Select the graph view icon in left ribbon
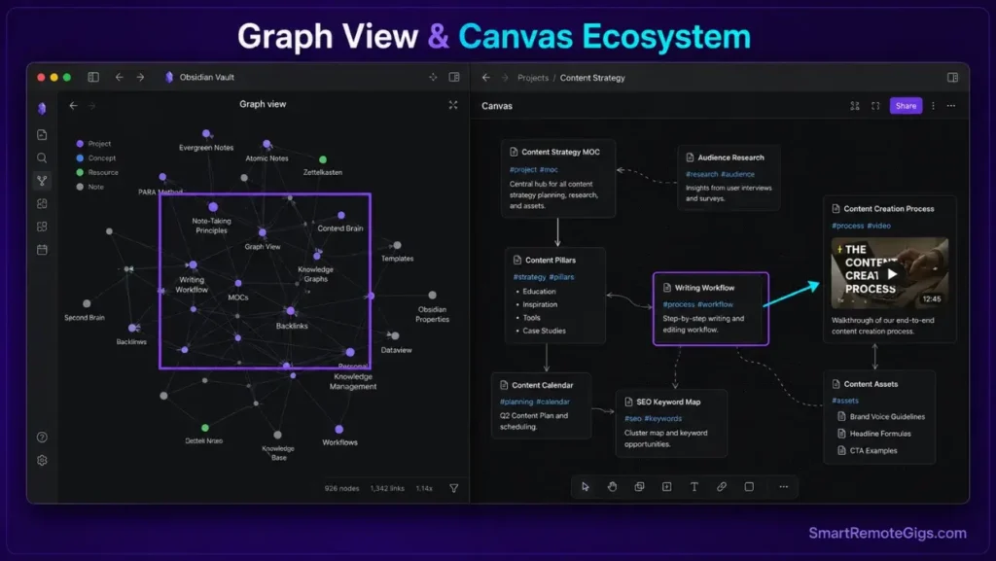Screen dimensions: 996x561 [x=42, y=181]
